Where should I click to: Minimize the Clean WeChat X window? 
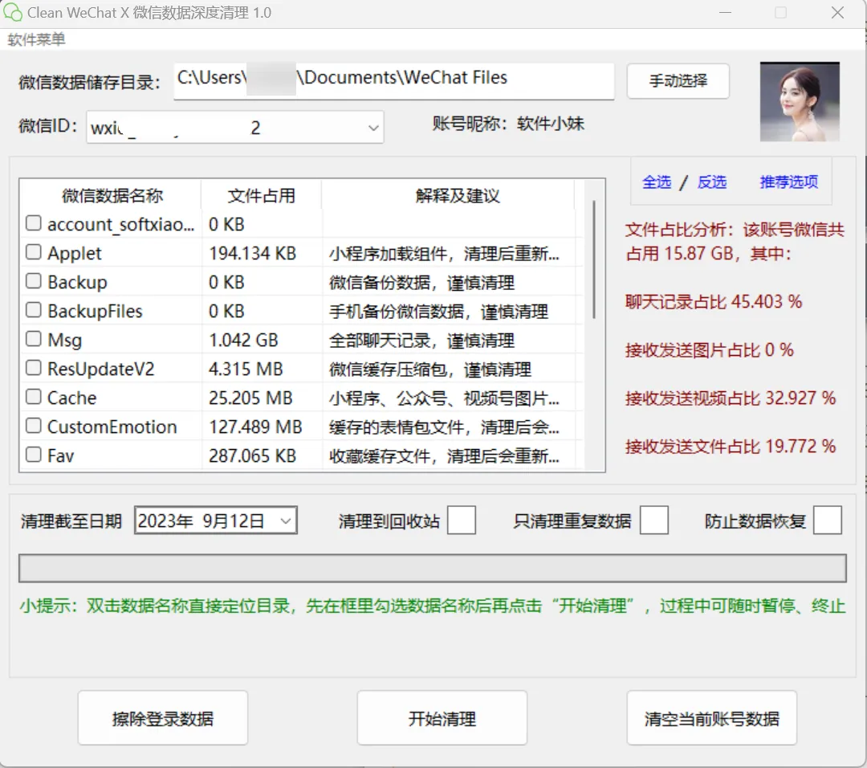coord(726,13)
